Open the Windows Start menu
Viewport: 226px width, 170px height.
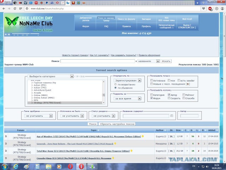[x=4, y=166]
